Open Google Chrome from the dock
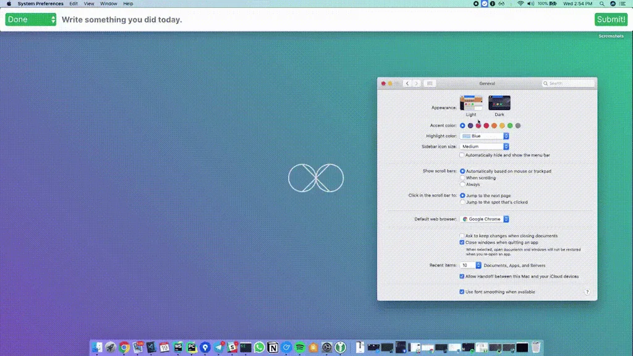Screen dimensions: 633x356 click(124, 347)
